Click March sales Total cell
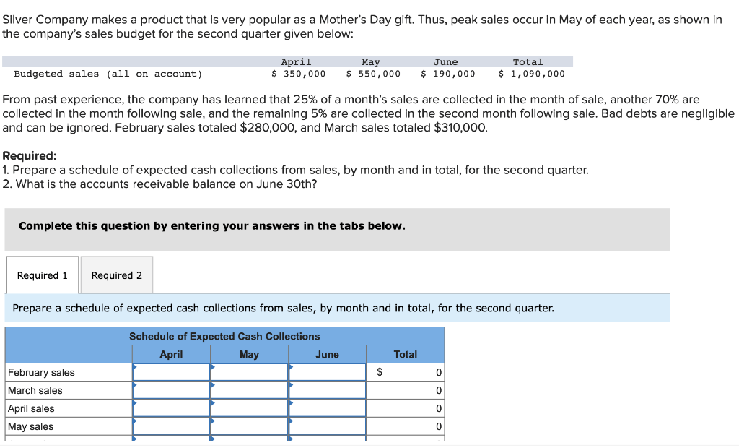This screenshot has height=448, width=739. point(406,390)
